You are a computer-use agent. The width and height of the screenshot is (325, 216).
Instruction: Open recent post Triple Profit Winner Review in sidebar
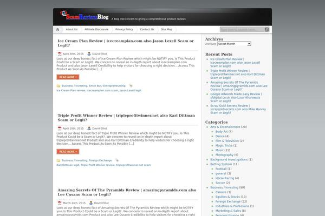(x=238, y=74)
